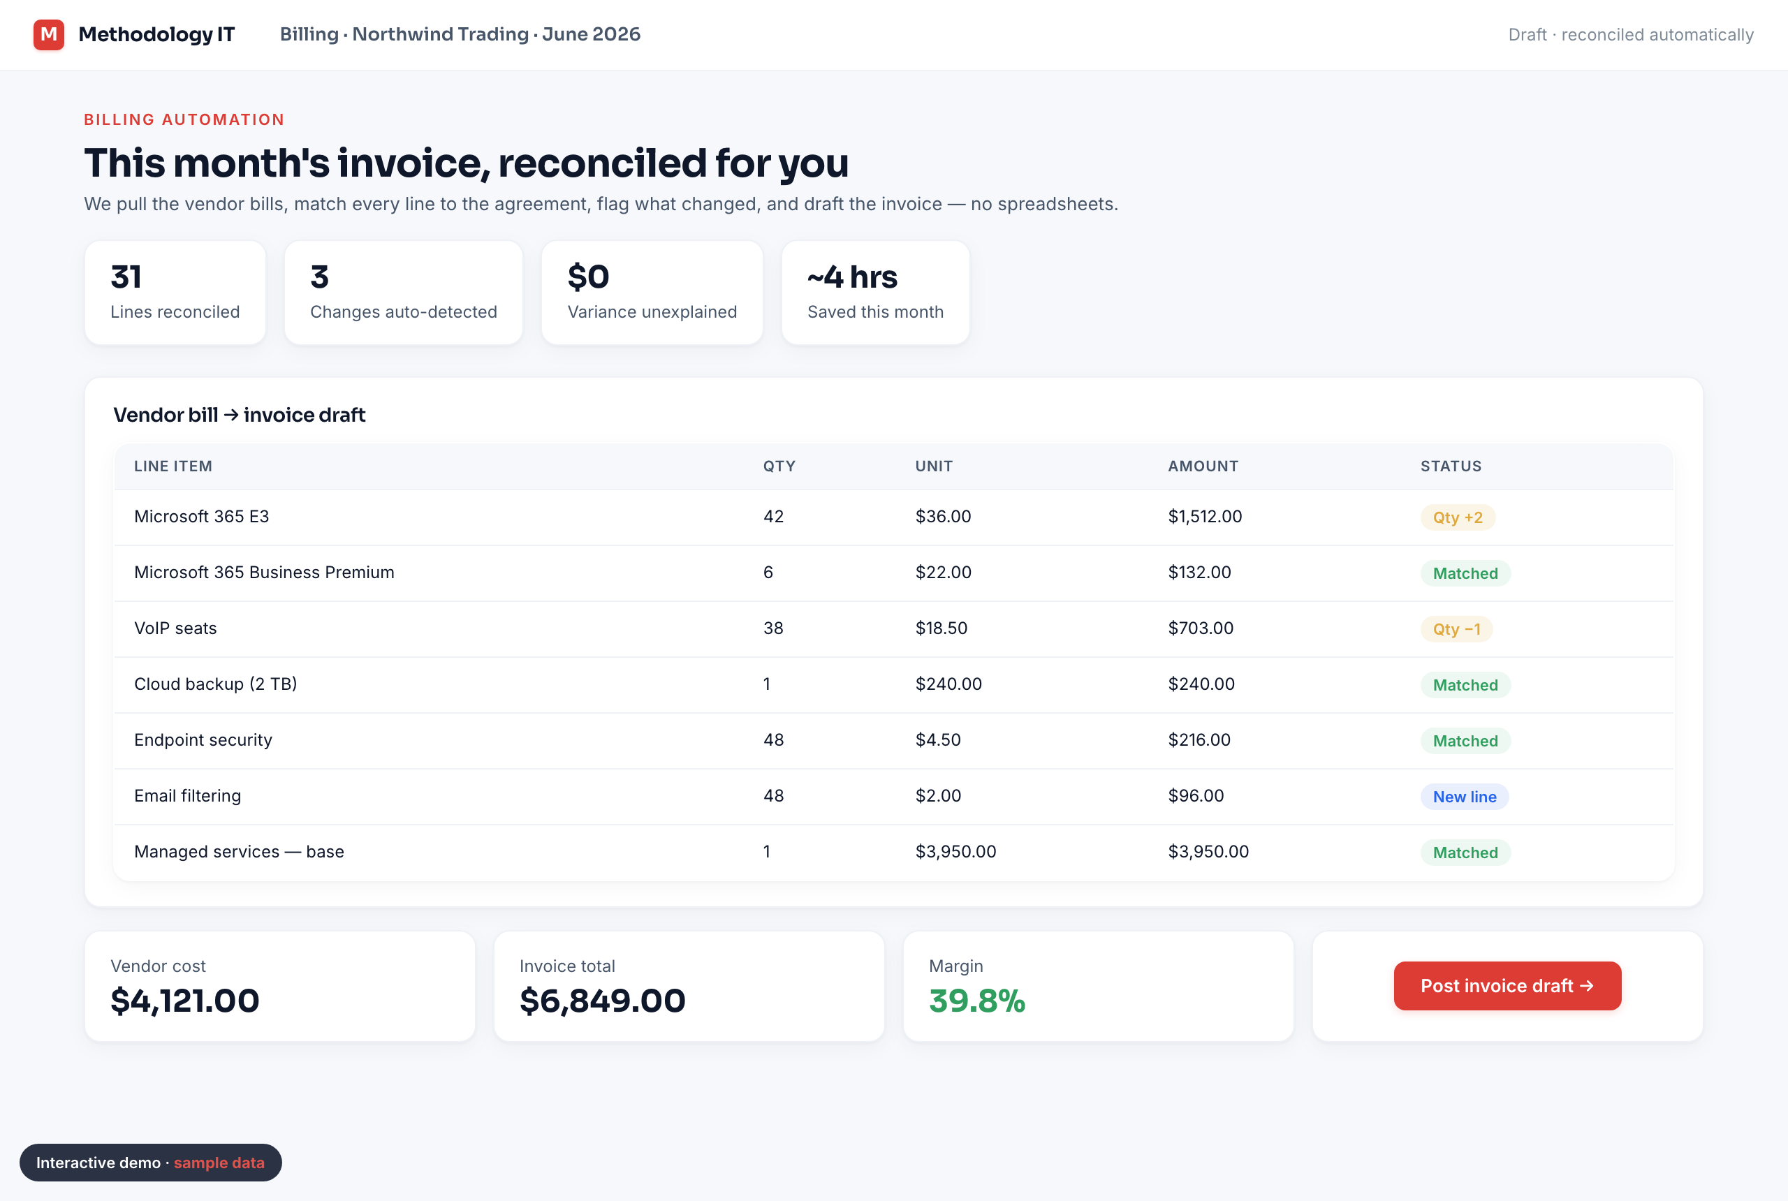Select the Managed services — base row
This screenshot has height=1201, width=1788.
893,853
